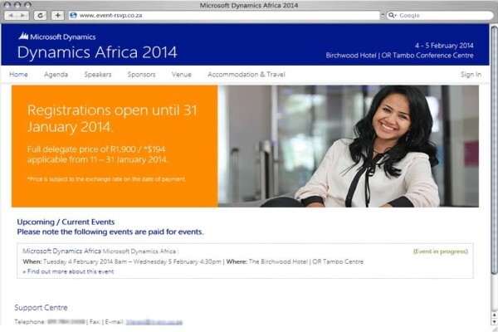This screenshot has width=498, height=332.
Task: Click the Dynamics Africa 2014 header title
Action: pyautogui.click(x=97, y=52)
